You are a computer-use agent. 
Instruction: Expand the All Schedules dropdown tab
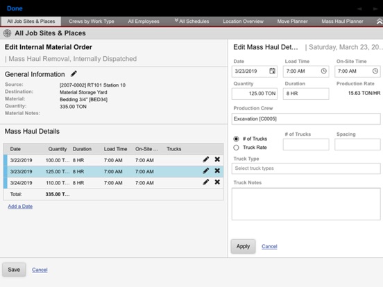(x=191, y=21)
